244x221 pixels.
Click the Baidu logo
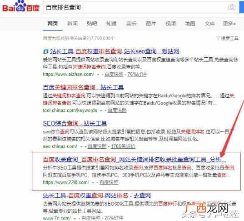[x=21, y=6]
